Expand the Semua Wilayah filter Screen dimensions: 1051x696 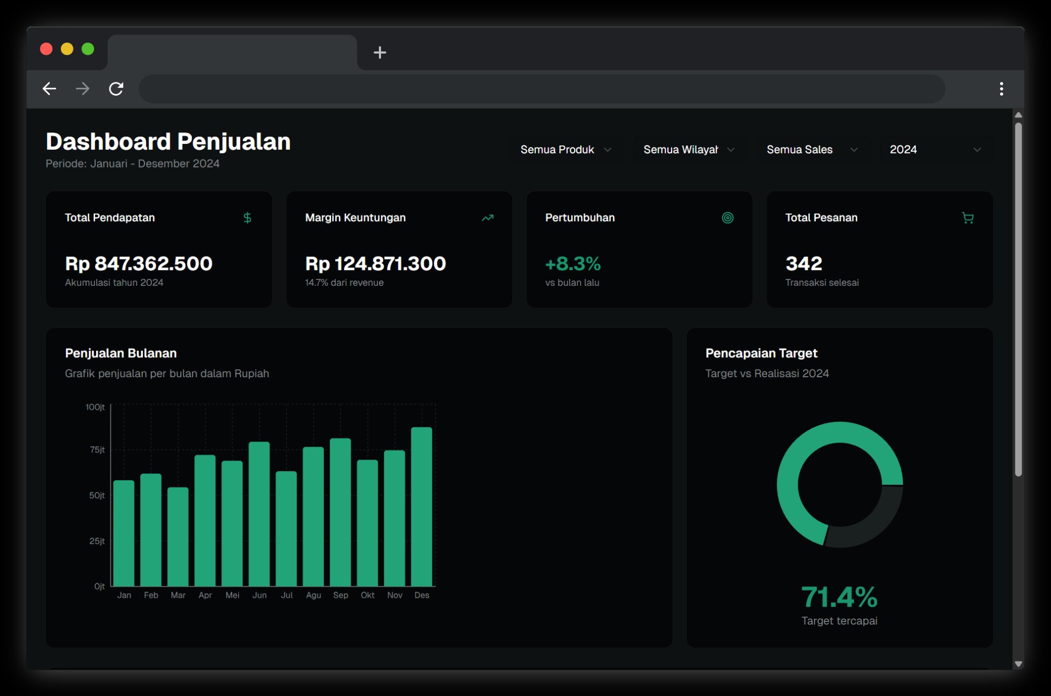(x=688, y=149)
